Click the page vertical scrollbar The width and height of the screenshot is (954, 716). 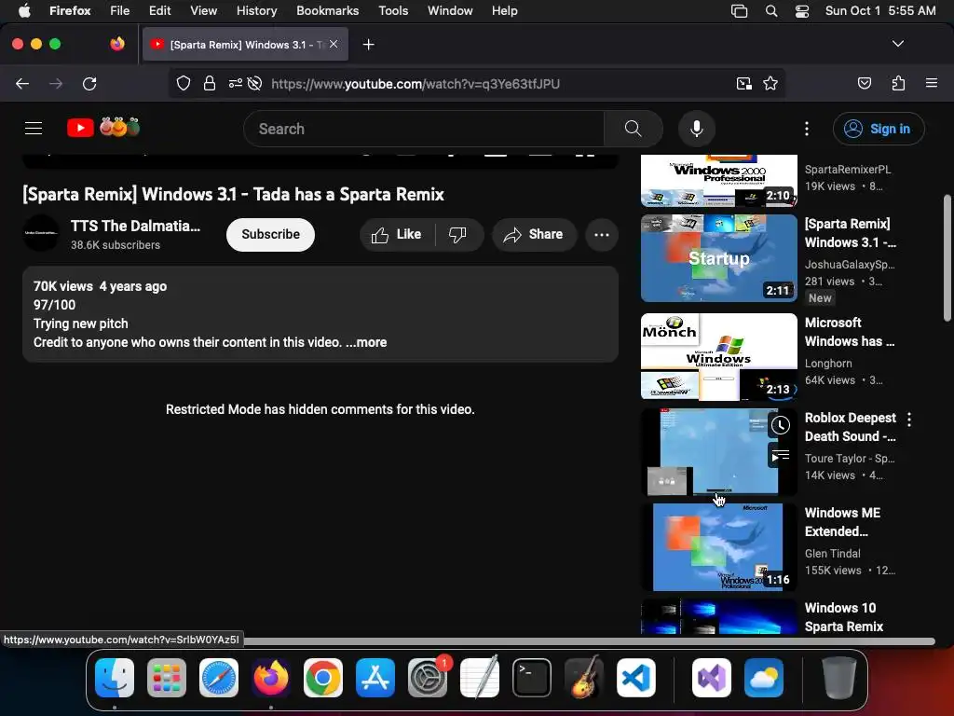[x=947, y=257]
